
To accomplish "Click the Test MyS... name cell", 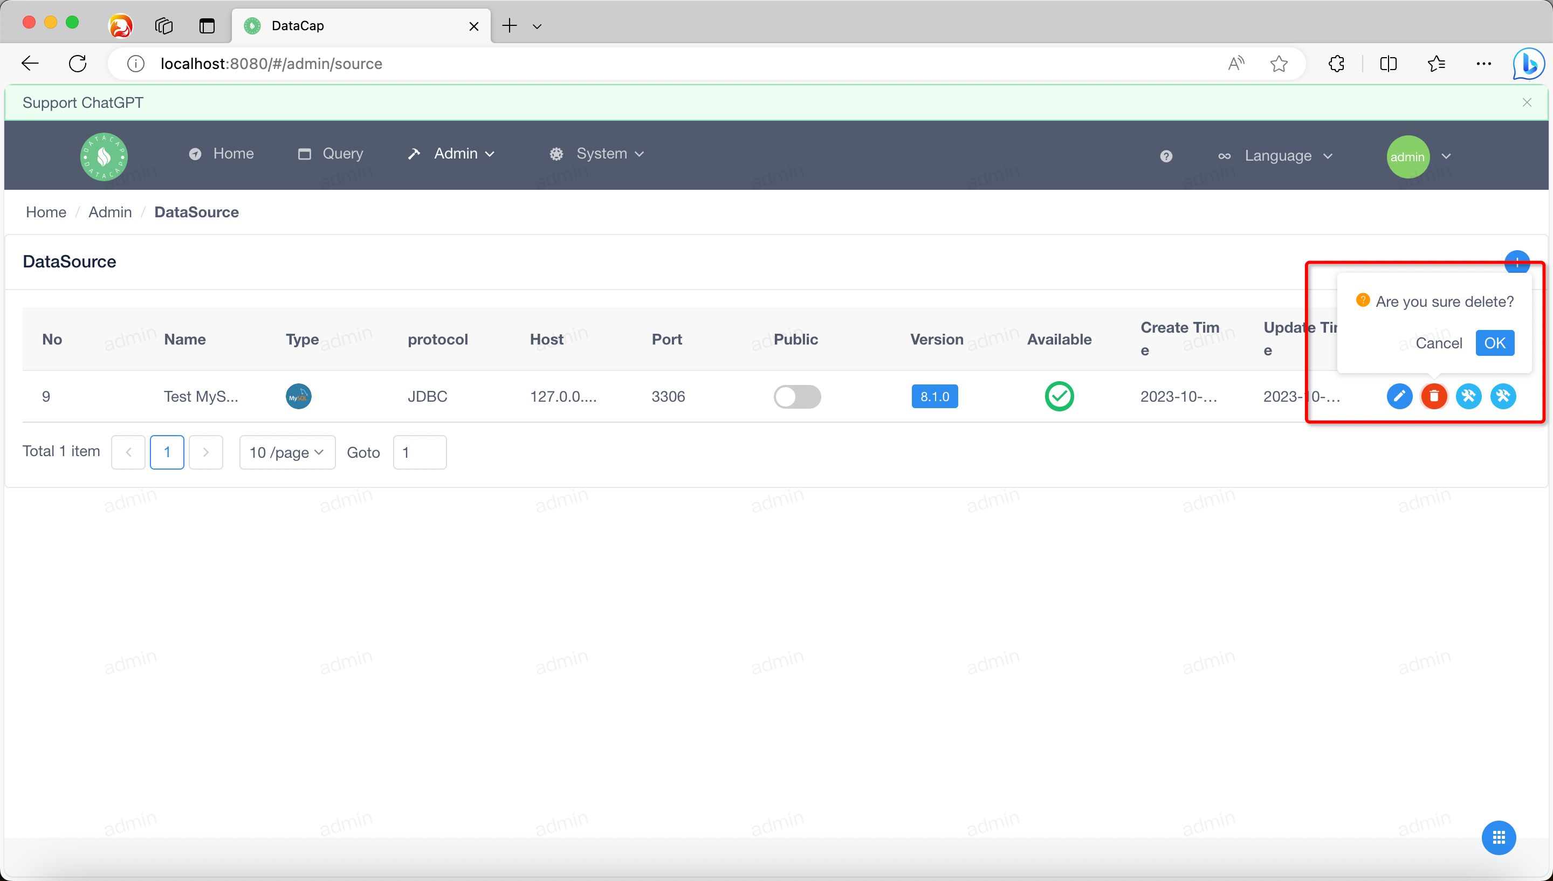I will (x=201, y=396).
